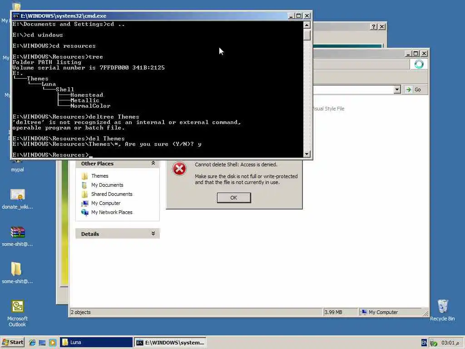Click the My Network Places globe icon
The height and width of the screenshot is (349, 465).
point(84,213)
